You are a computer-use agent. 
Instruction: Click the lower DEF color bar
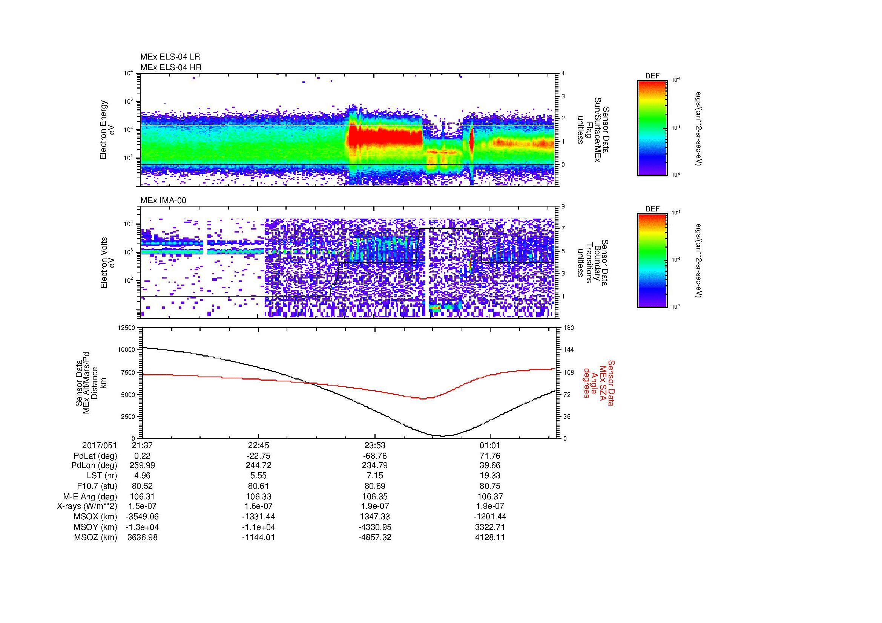[652, 261]
